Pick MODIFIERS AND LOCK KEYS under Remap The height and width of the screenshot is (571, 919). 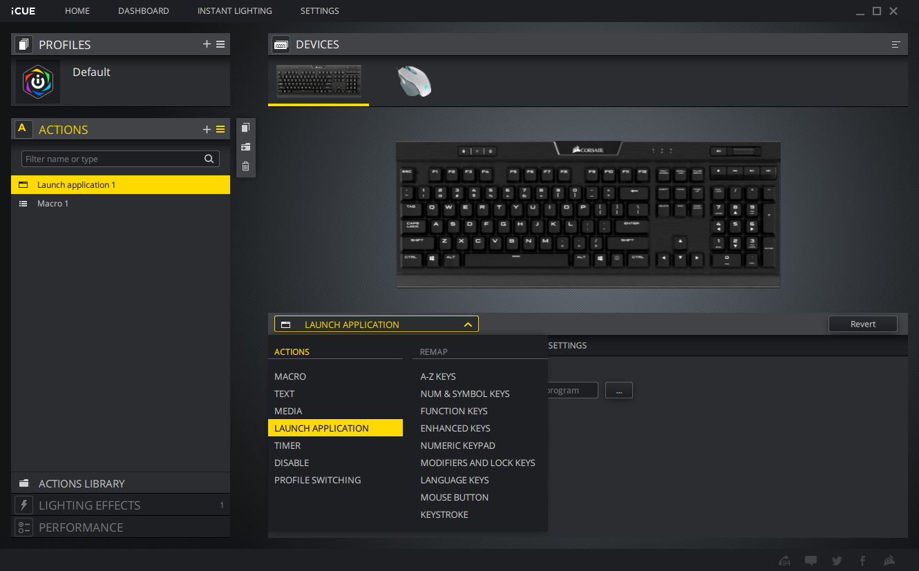click(x=478, y=463)
